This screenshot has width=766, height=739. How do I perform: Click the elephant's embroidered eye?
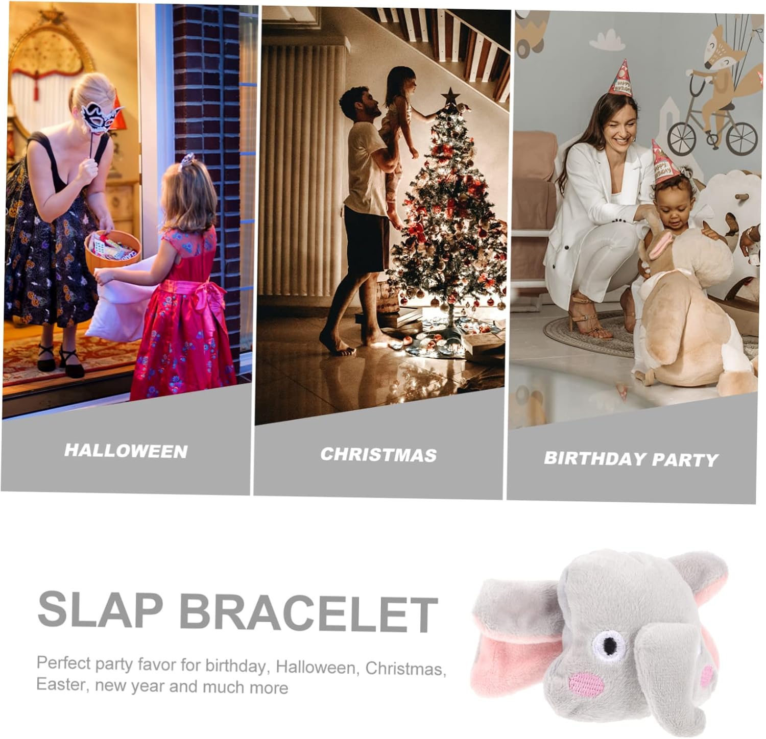coord(609,645)
